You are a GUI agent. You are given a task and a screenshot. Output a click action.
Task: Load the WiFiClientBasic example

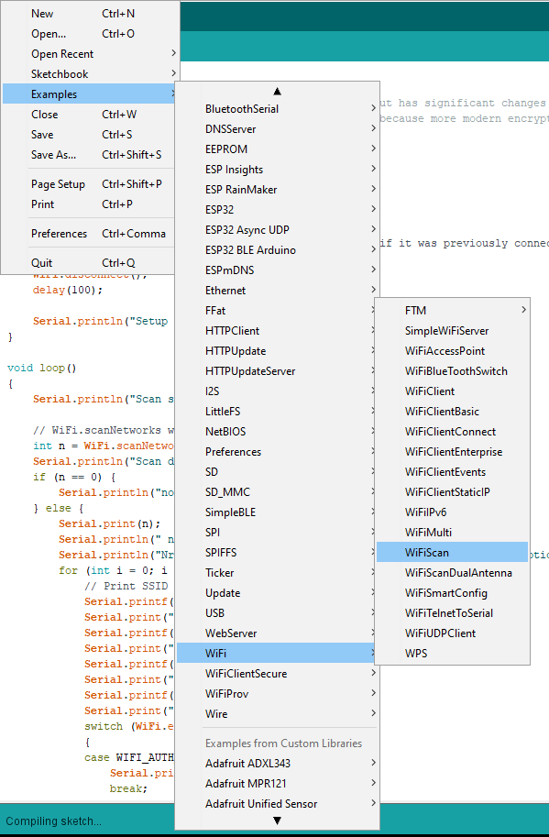(453, 412)
